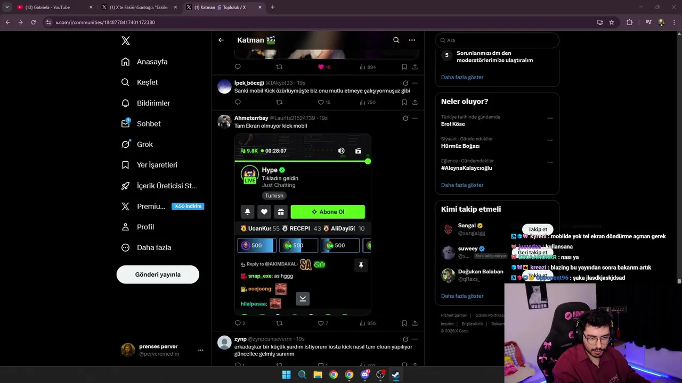Open Ahmeterrbay's Kick mobile screenshot
The height and width of the screenshot is (383, 682).
point(303,224)
